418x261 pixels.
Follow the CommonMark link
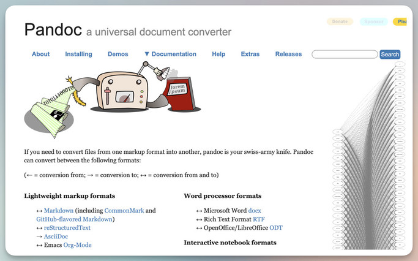pos(124,211)
